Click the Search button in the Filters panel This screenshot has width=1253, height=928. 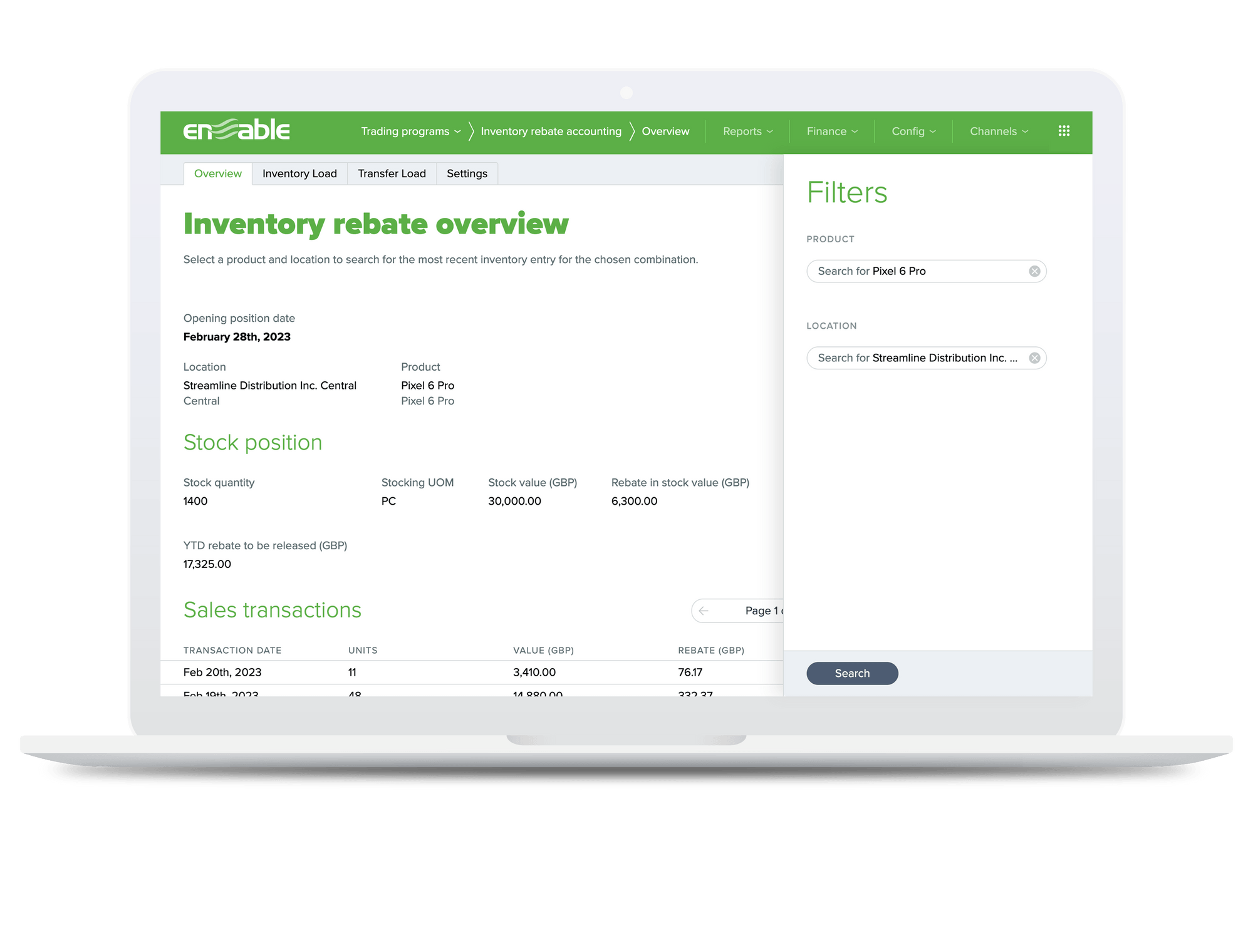pyautogui.click(x=852, y=673)
